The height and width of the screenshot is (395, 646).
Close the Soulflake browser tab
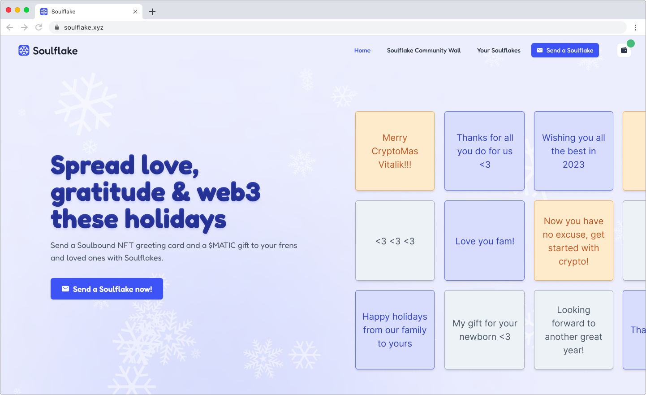tap(135, 12)
